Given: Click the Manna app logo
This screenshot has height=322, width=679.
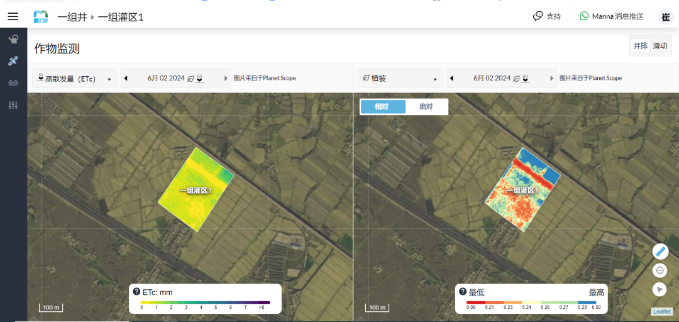Looking at the screenshot, I should 41,17.
